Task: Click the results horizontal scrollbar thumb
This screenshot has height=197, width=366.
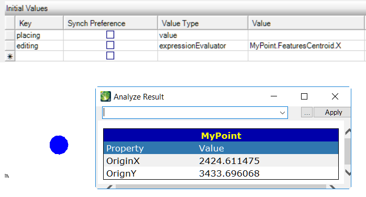Action: [x=221, y=187]
